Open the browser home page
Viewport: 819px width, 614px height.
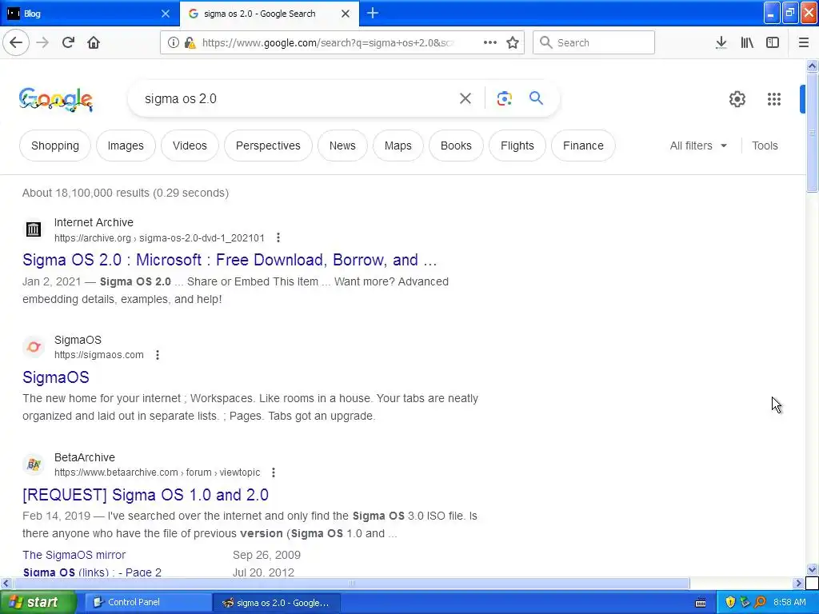pyautogui.click(x=94, y=42)
